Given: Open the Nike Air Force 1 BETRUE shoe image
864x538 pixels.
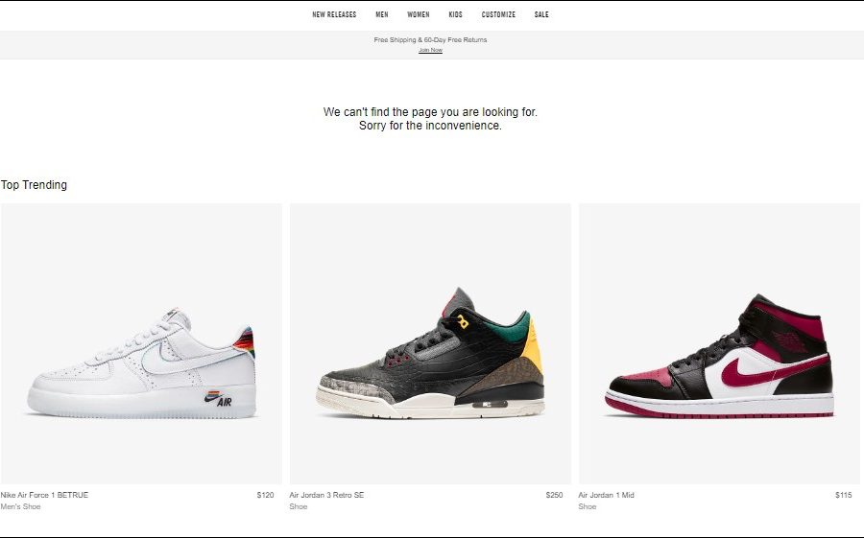Looking at the screenshot, I should [x=141, y=343].
